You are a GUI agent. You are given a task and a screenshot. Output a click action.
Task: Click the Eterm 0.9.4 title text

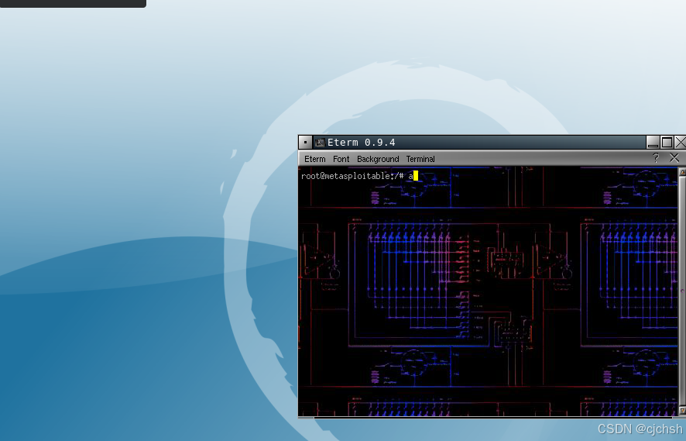tap(361, 143)
